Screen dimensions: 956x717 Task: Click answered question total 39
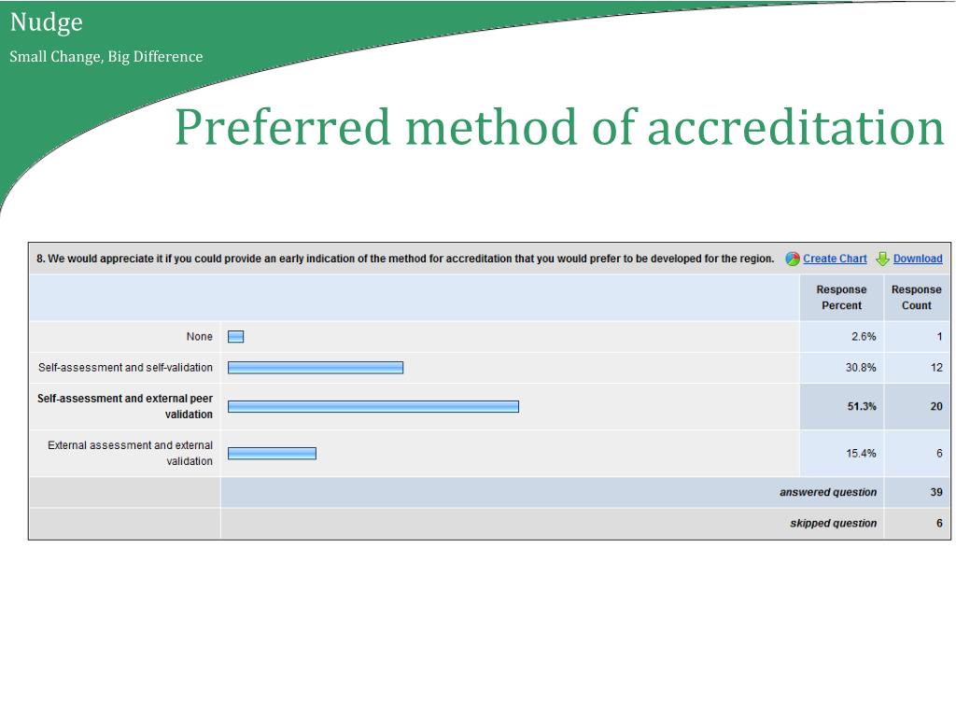(x=936, y=492)
